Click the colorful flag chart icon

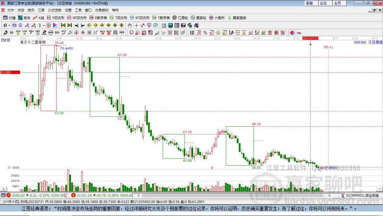point(55,25)
